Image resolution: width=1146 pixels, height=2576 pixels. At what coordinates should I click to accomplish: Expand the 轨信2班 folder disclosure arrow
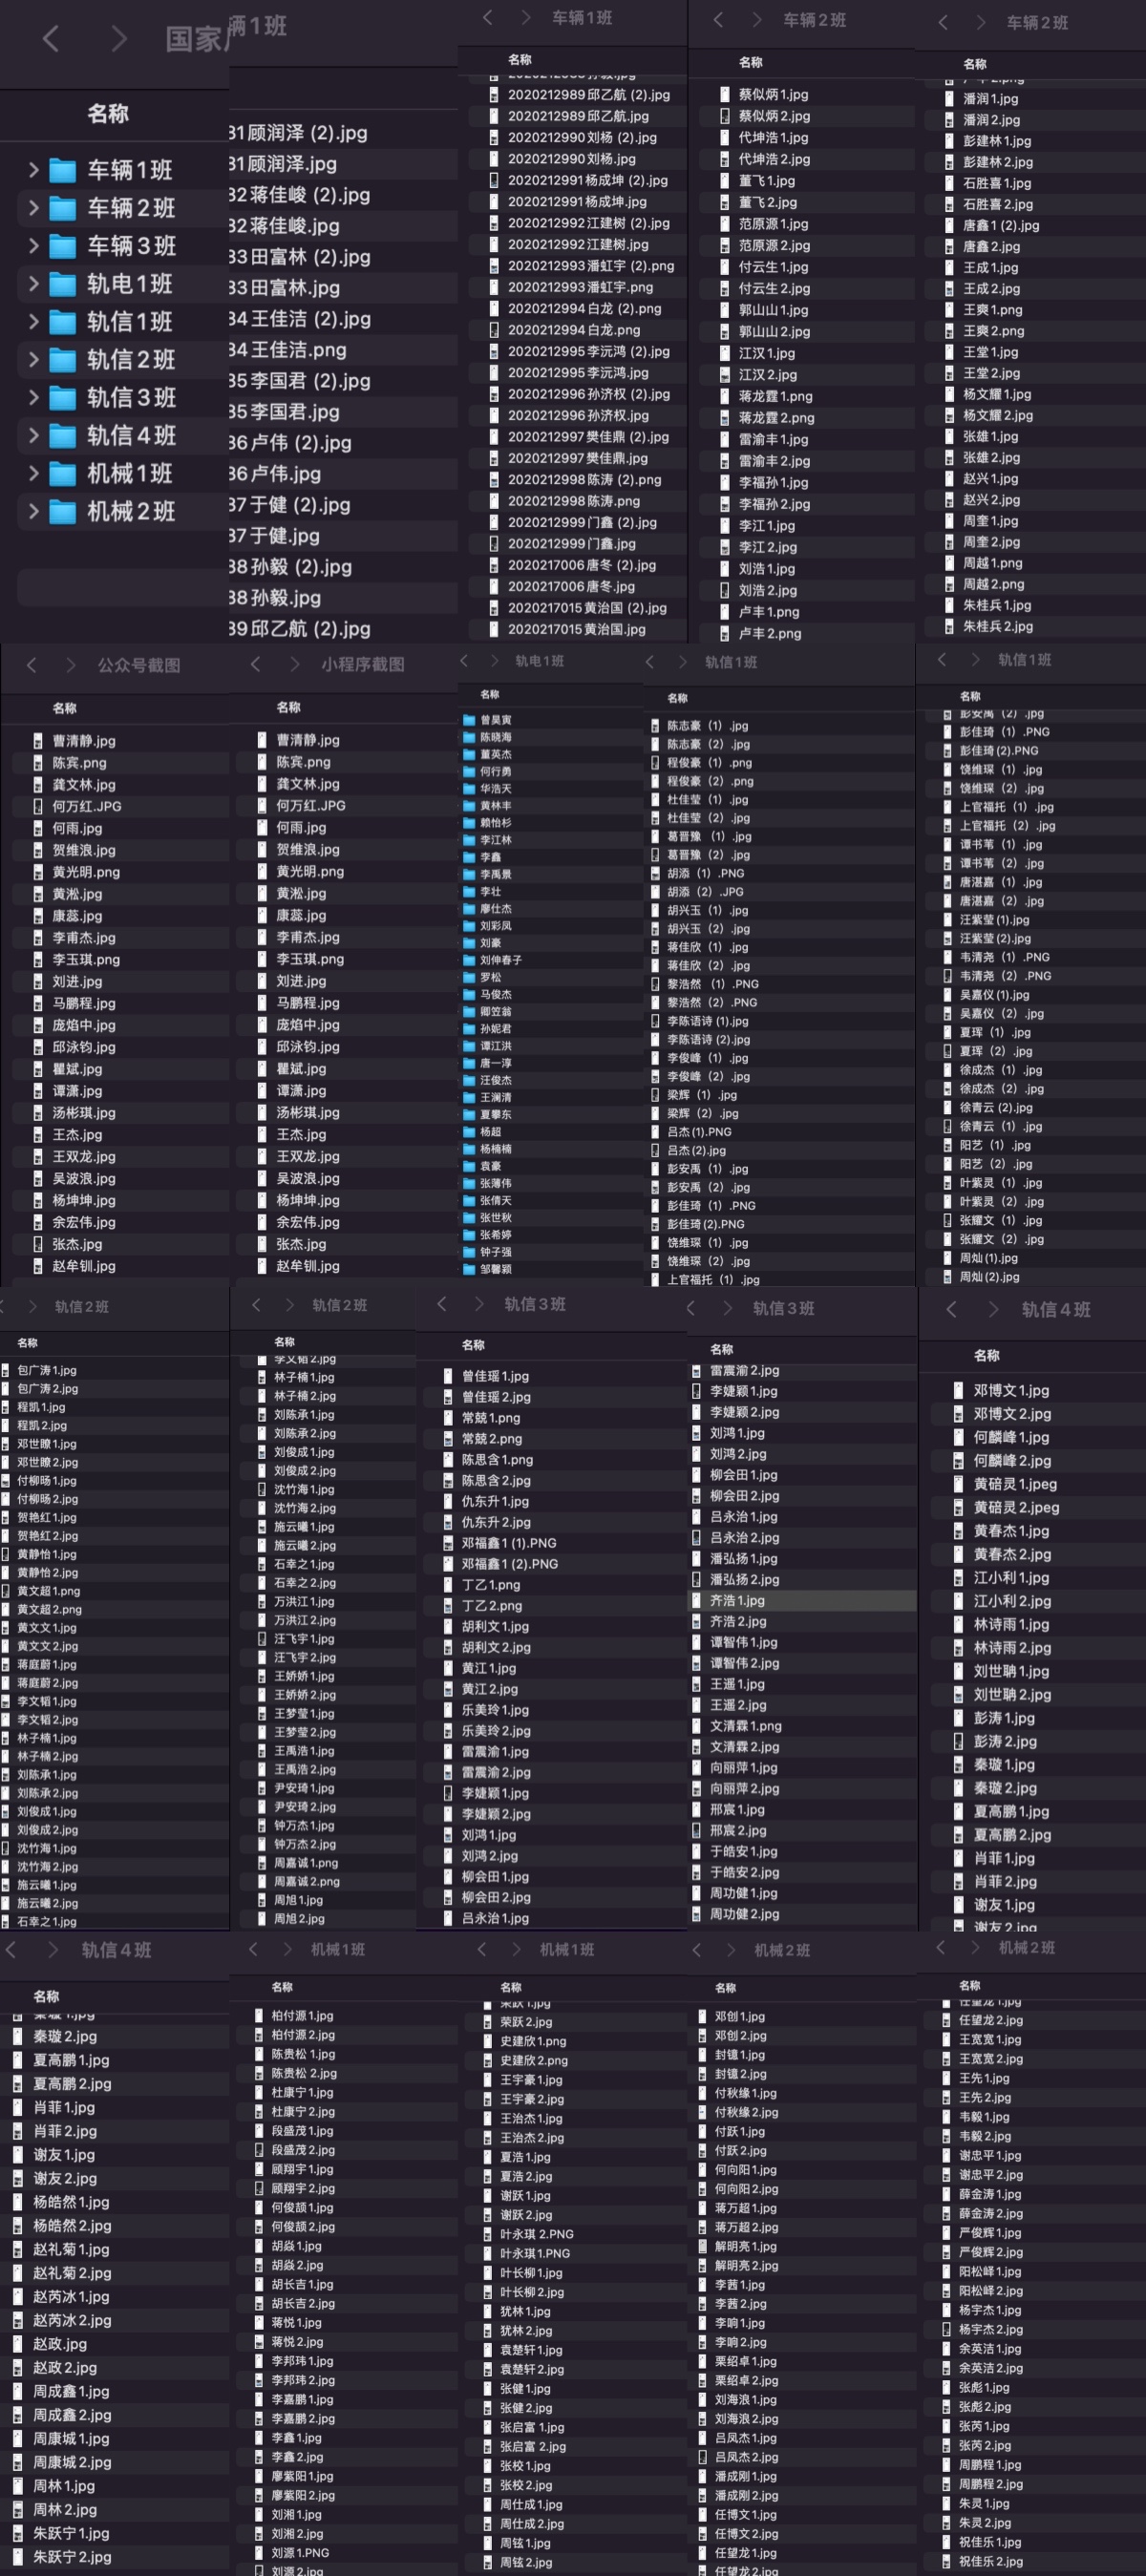point(34,360)
